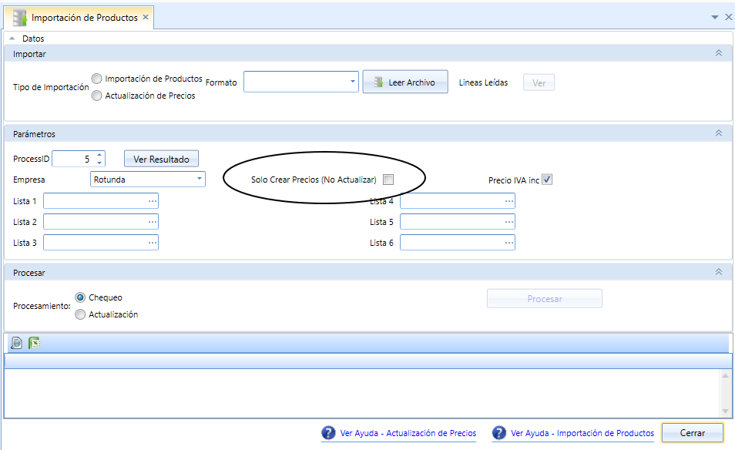The height and width of the screenshot is (450, 735).
Task: Export results with the Excel icon
Action: pos(34,343)
